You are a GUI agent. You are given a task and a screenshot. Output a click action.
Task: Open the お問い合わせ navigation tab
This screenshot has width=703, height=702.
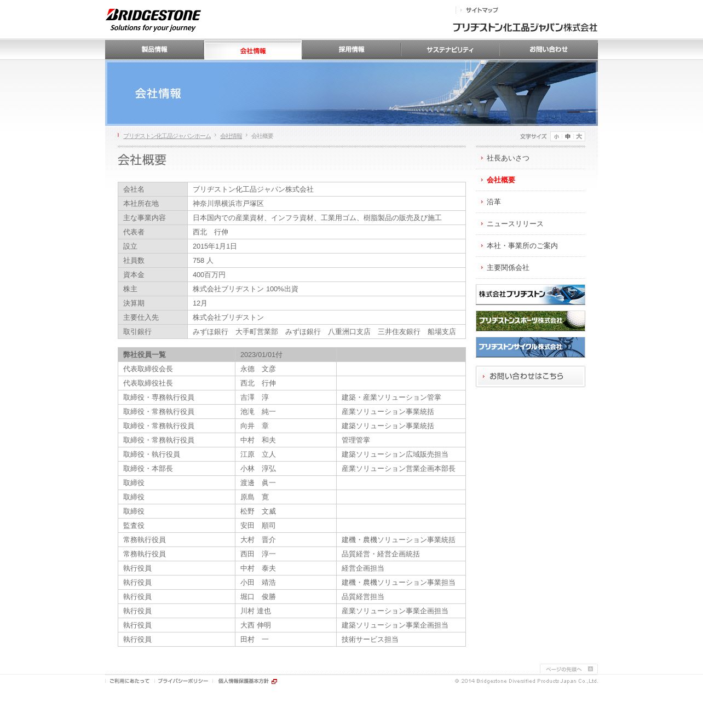(549, 49)
